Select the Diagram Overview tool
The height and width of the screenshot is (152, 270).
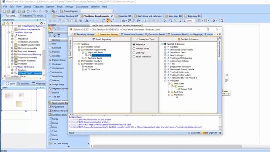(58, 89)
